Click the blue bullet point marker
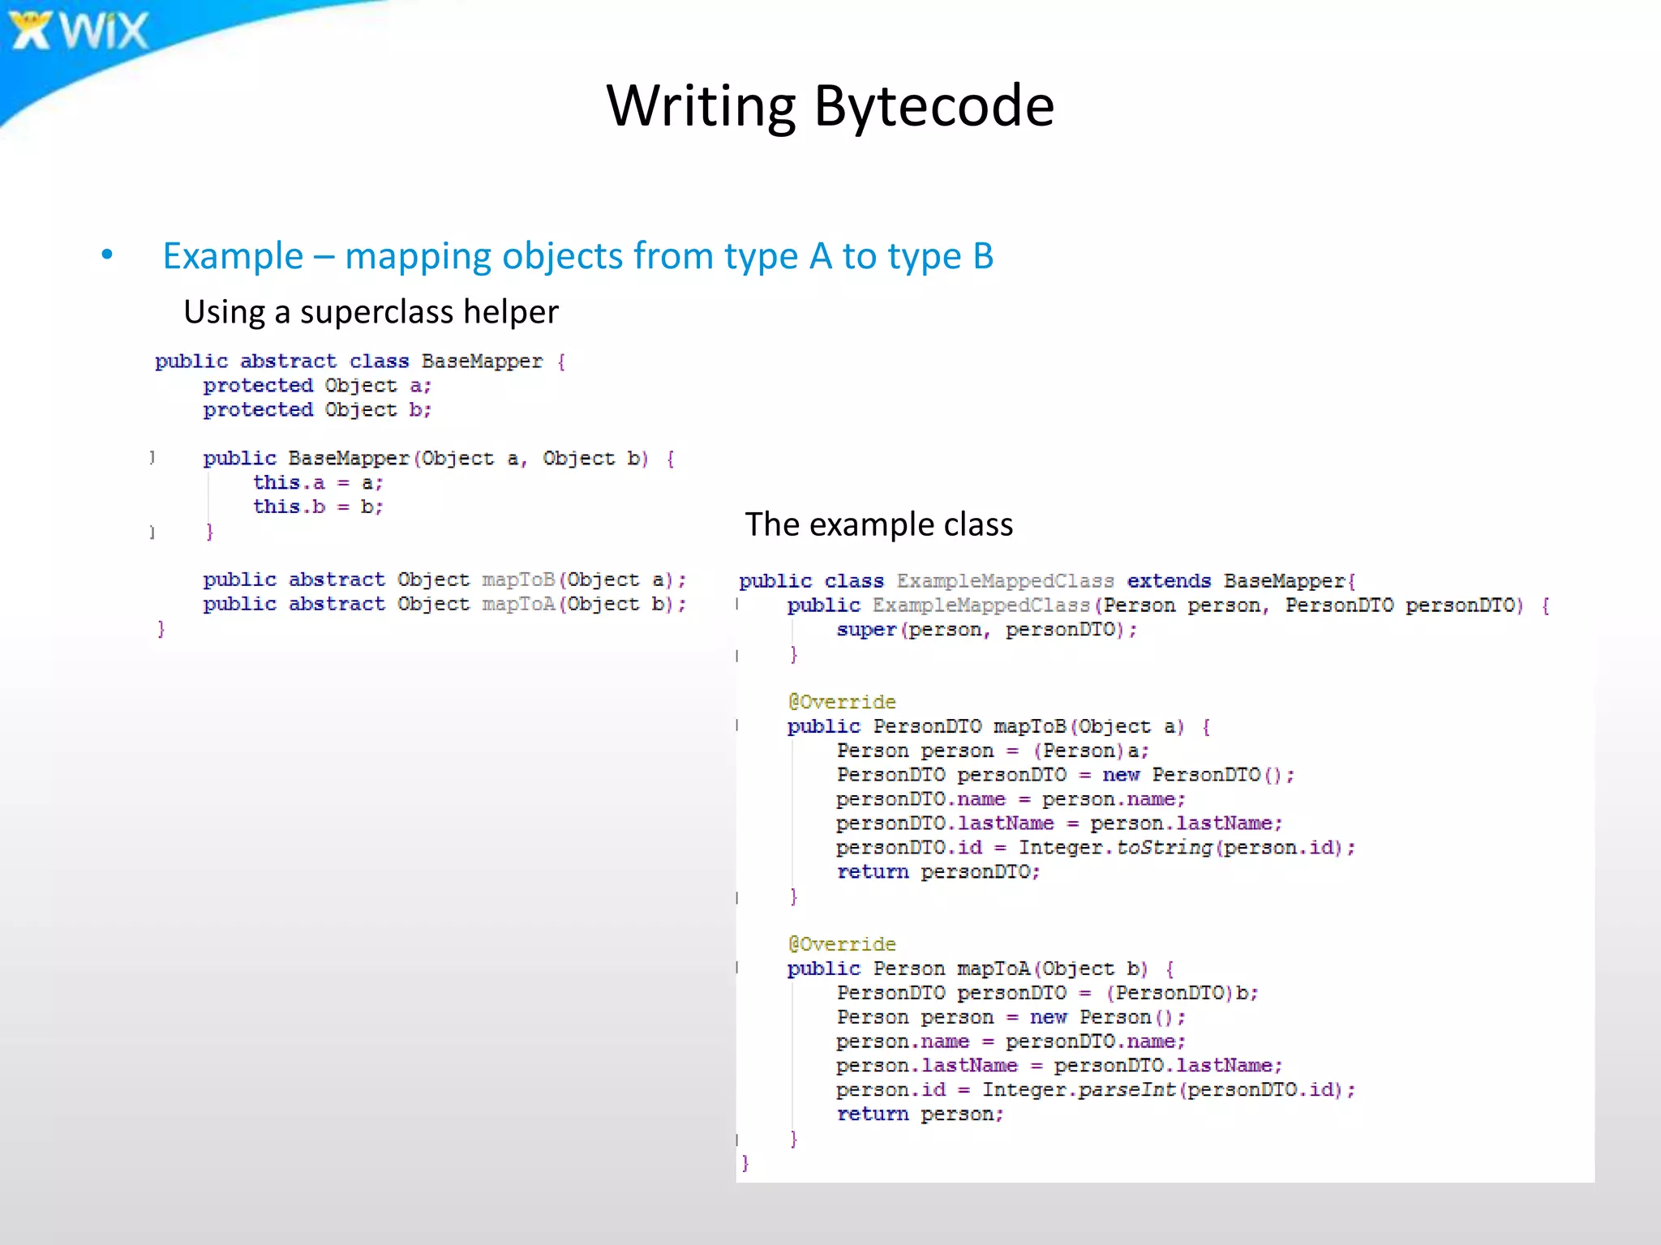 click(107, 255)
